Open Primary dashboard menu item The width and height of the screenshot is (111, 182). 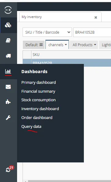(38, 82)
